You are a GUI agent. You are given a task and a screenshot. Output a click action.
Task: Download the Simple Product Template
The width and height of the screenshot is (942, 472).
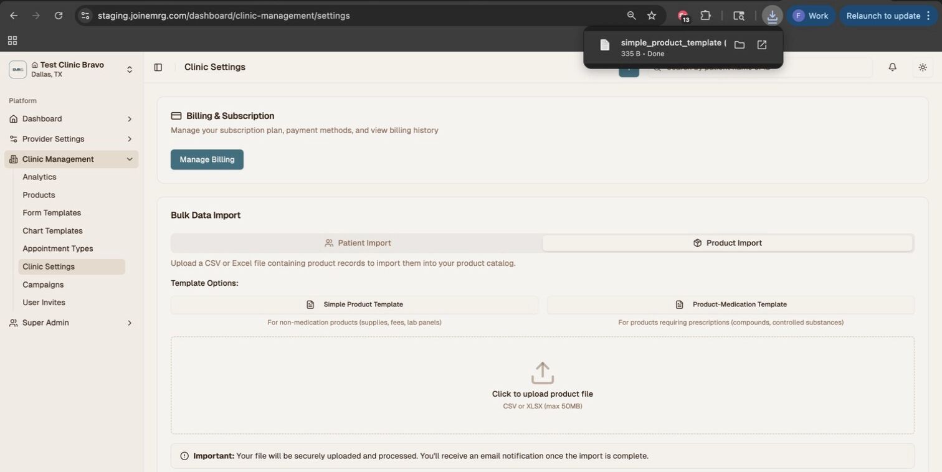coord(354,304)
